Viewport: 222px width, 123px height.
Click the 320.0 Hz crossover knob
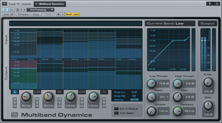[x=49, y=97]
